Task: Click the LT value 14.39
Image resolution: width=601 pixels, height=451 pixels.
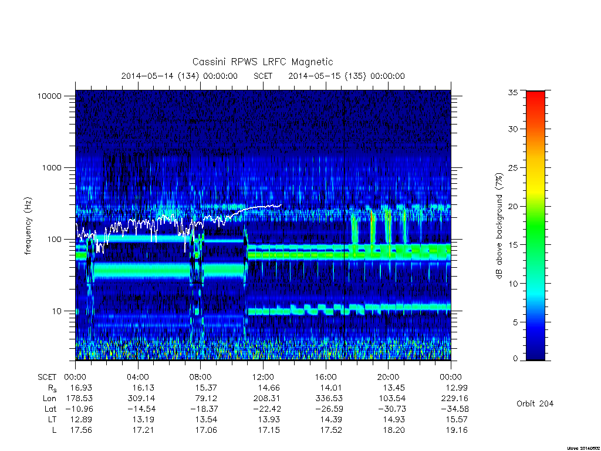Action: click(x=331, y=420)
